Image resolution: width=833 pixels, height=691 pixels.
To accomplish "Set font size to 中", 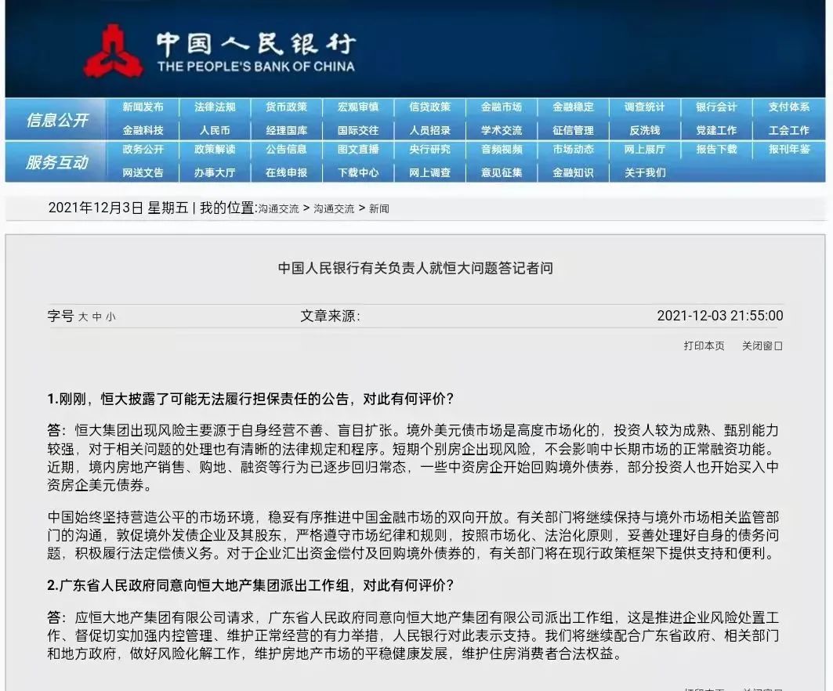I will click(96, 317).
